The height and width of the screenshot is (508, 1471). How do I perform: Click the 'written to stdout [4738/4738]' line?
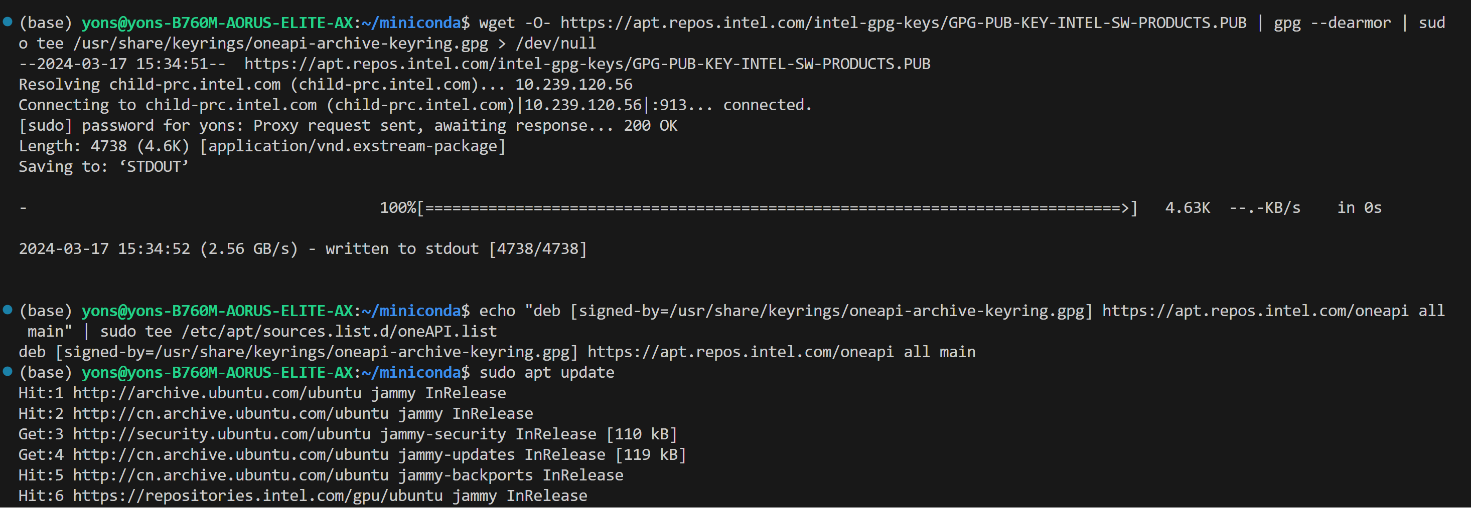(456, 249)
